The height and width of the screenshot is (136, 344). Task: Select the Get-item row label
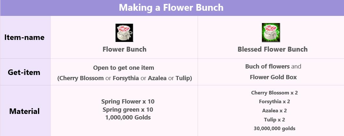coord(24,72)
